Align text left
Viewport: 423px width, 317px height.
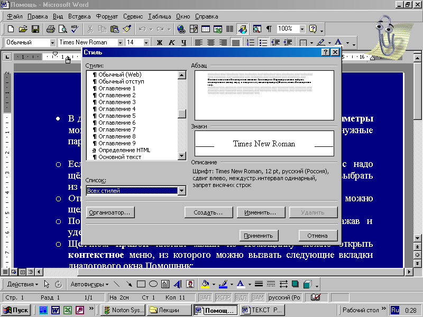[x=199, y=43]
